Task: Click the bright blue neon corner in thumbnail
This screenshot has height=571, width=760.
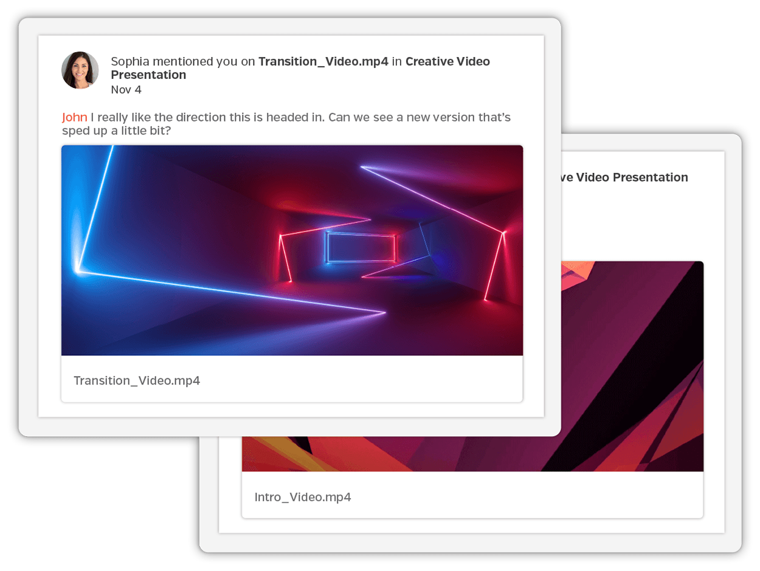Action: 78,270
